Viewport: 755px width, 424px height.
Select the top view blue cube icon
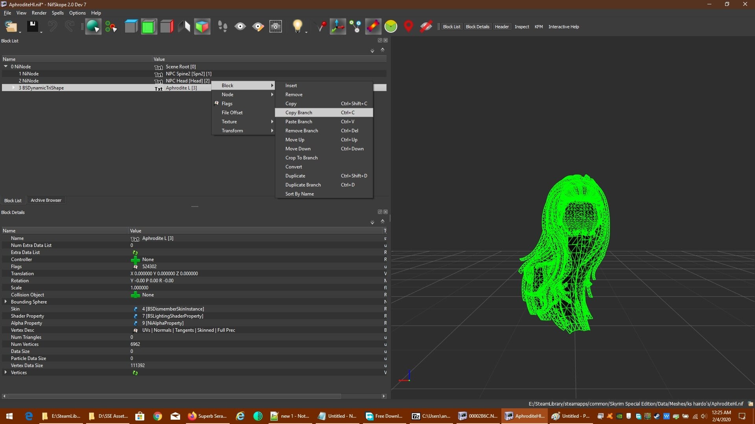coord(131,27)
